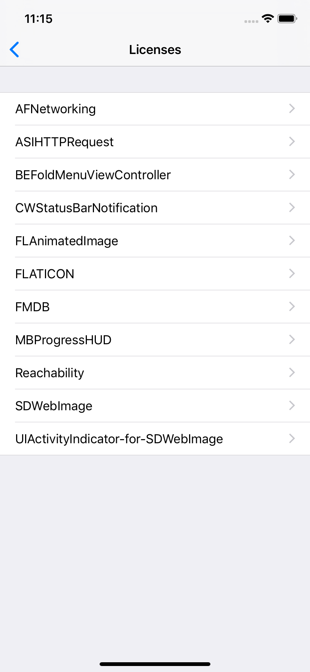Tap chevron on CWStatusBarNotification row

(x=292, y=208)
